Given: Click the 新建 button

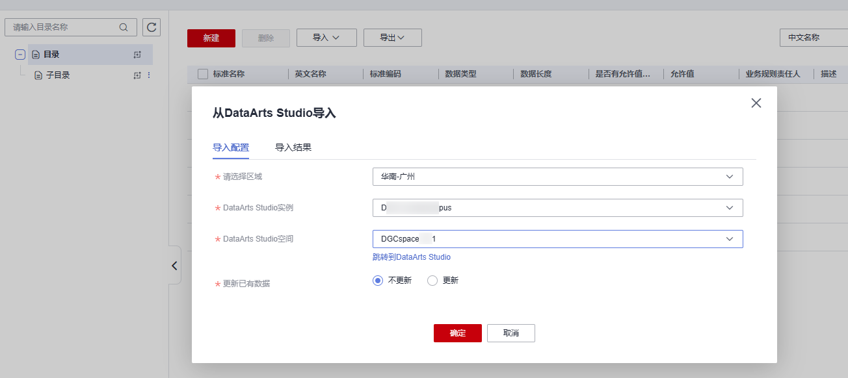Looking at the screenshot, I should click(x=211, y=38).
